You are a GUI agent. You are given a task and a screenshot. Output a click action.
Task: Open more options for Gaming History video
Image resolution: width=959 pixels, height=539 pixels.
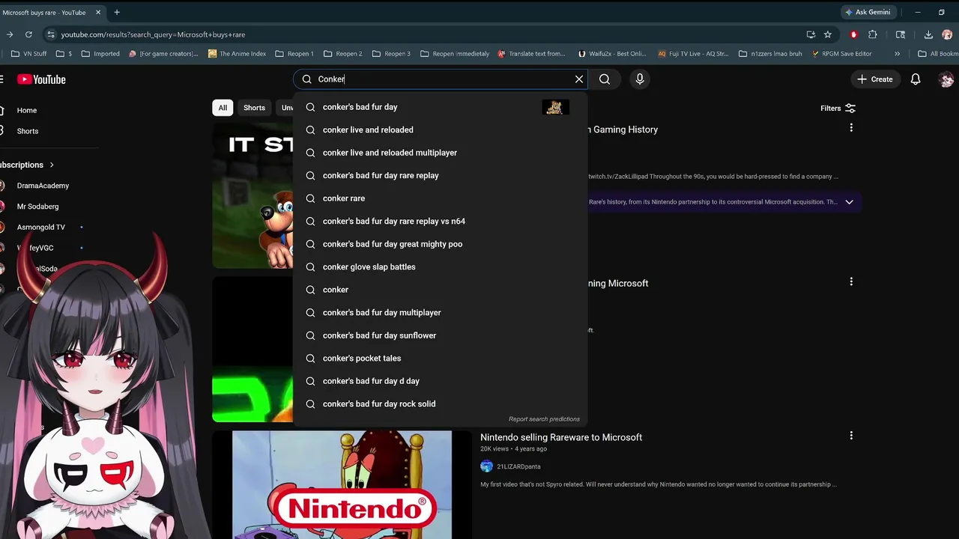[851, 128]
